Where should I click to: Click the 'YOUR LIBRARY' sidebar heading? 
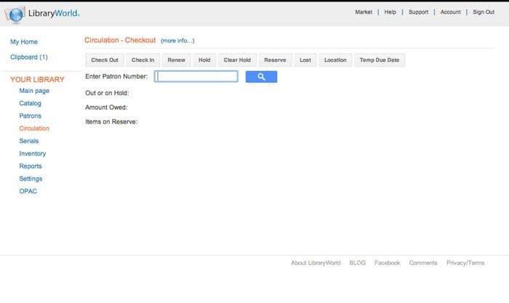(x=37, y=79)
